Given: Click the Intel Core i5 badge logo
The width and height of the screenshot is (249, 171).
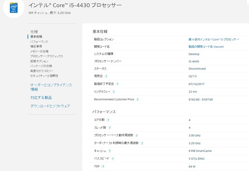Looking at the screenshot, I should point(14,8).
